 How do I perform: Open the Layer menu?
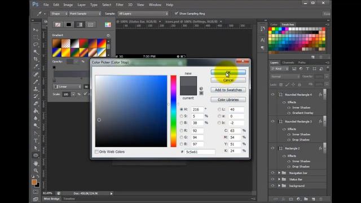pyautogui.click(x=81, y=5)
